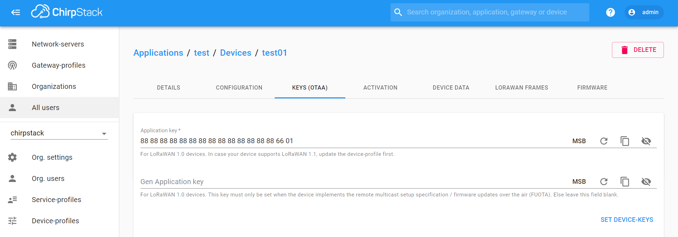The image size is (678, 237).
Task: Generate random Application key with refresh icon
Action: point(604,141)
